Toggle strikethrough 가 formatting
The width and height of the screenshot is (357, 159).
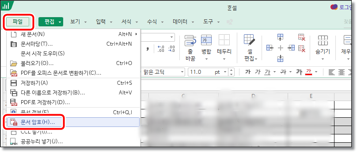coord(283,72)
